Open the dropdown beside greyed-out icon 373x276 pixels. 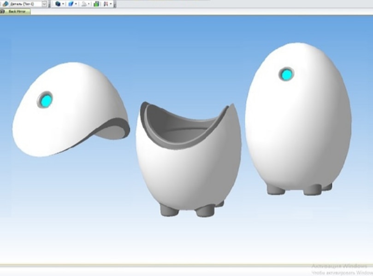(x=89, y=4)
